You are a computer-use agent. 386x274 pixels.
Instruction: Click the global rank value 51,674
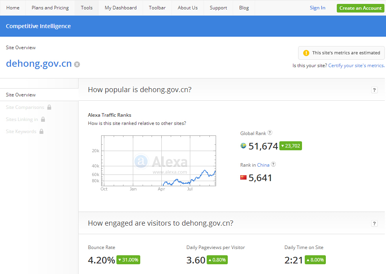[263, 146]
